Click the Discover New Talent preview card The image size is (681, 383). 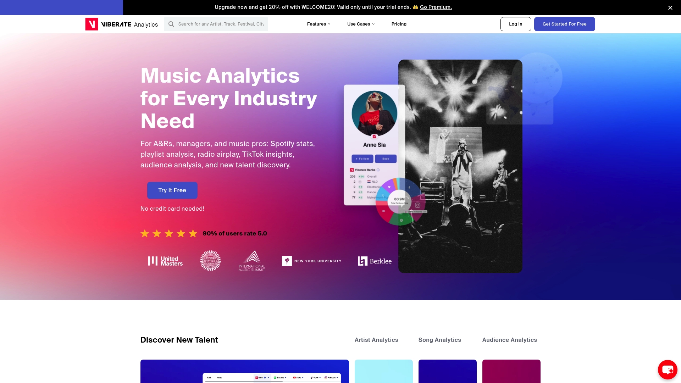[x=245, y=371]
